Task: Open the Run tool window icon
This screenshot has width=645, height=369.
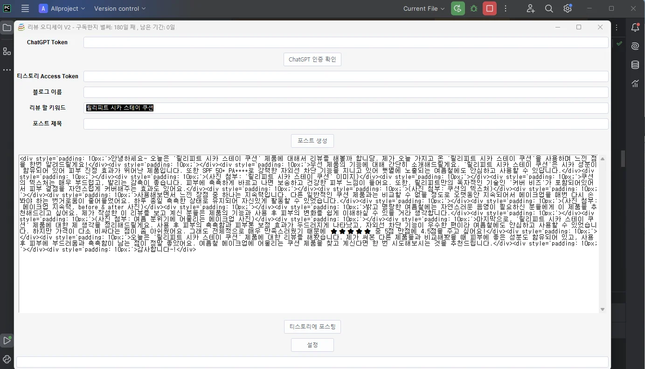Action: click(x=7, y=341)
